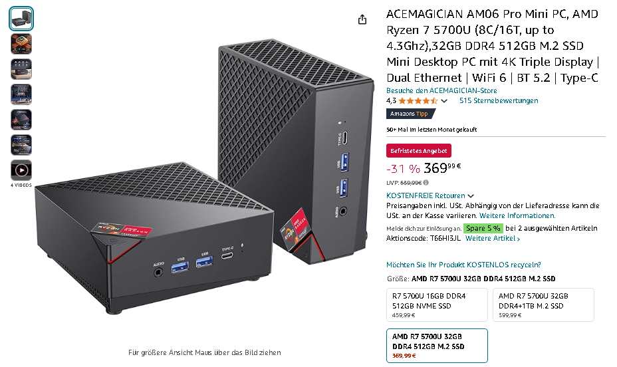Image resolution: width=617 pixels, height=367 pixels.
Task: Click Weitere Informationen tax link
Action: tap(517, 215)
